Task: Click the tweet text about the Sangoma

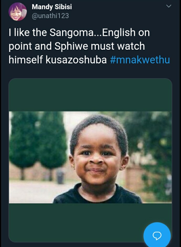Action: [x=89, y=46]
